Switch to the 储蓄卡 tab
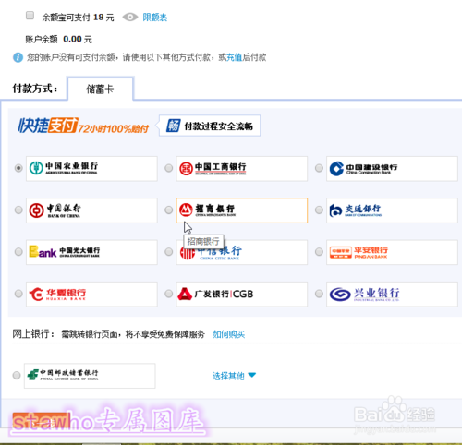The width and height of the screenshot is (462, 445). pyautogui.click(x=101, y=90)
